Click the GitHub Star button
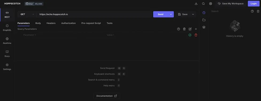Viewport: 261px width, 101px height. (29, 4)
